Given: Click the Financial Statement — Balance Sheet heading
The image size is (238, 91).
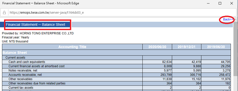Looking at the screenshot, I should click(x=36, y=25).
